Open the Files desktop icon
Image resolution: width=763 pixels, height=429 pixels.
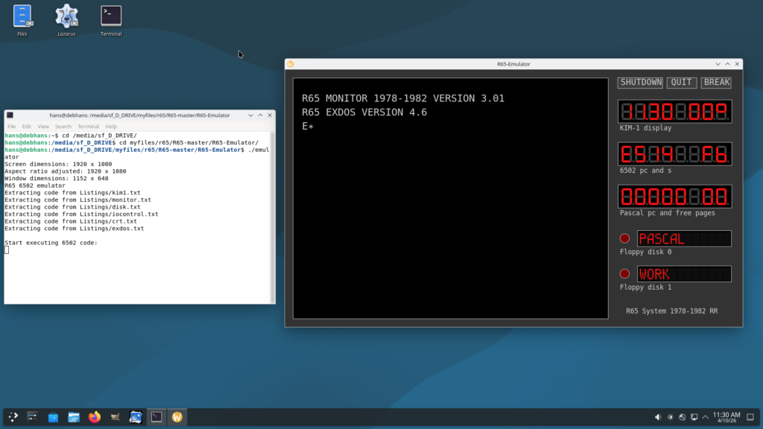tap(22, 16)
